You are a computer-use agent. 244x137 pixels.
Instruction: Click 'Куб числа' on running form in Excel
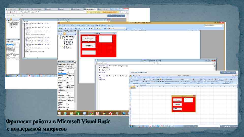click(x=177, y=100)
